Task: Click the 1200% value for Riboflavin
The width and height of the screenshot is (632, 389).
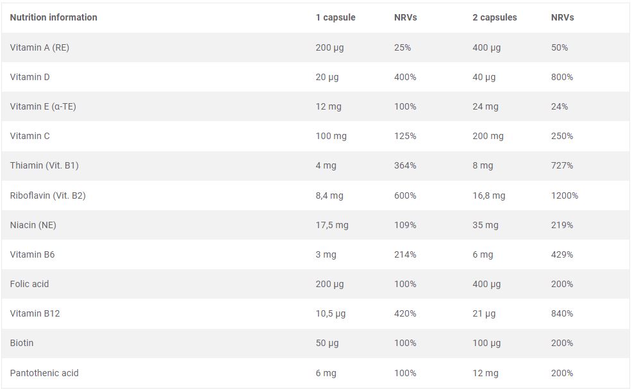Action: (564, 195)
